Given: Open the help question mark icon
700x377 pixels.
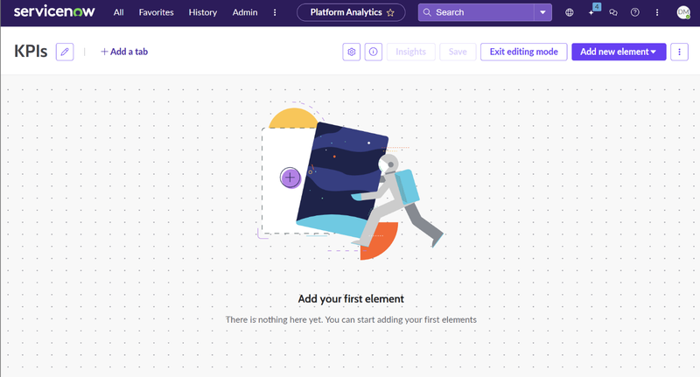Looking at the screenshot, I should point(635,12).
